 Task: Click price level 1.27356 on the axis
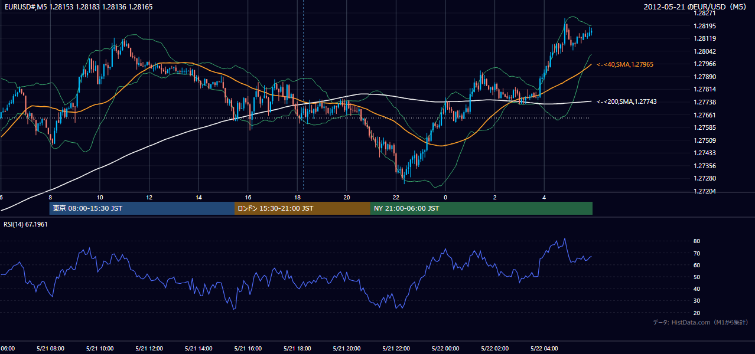click(705, 166)
